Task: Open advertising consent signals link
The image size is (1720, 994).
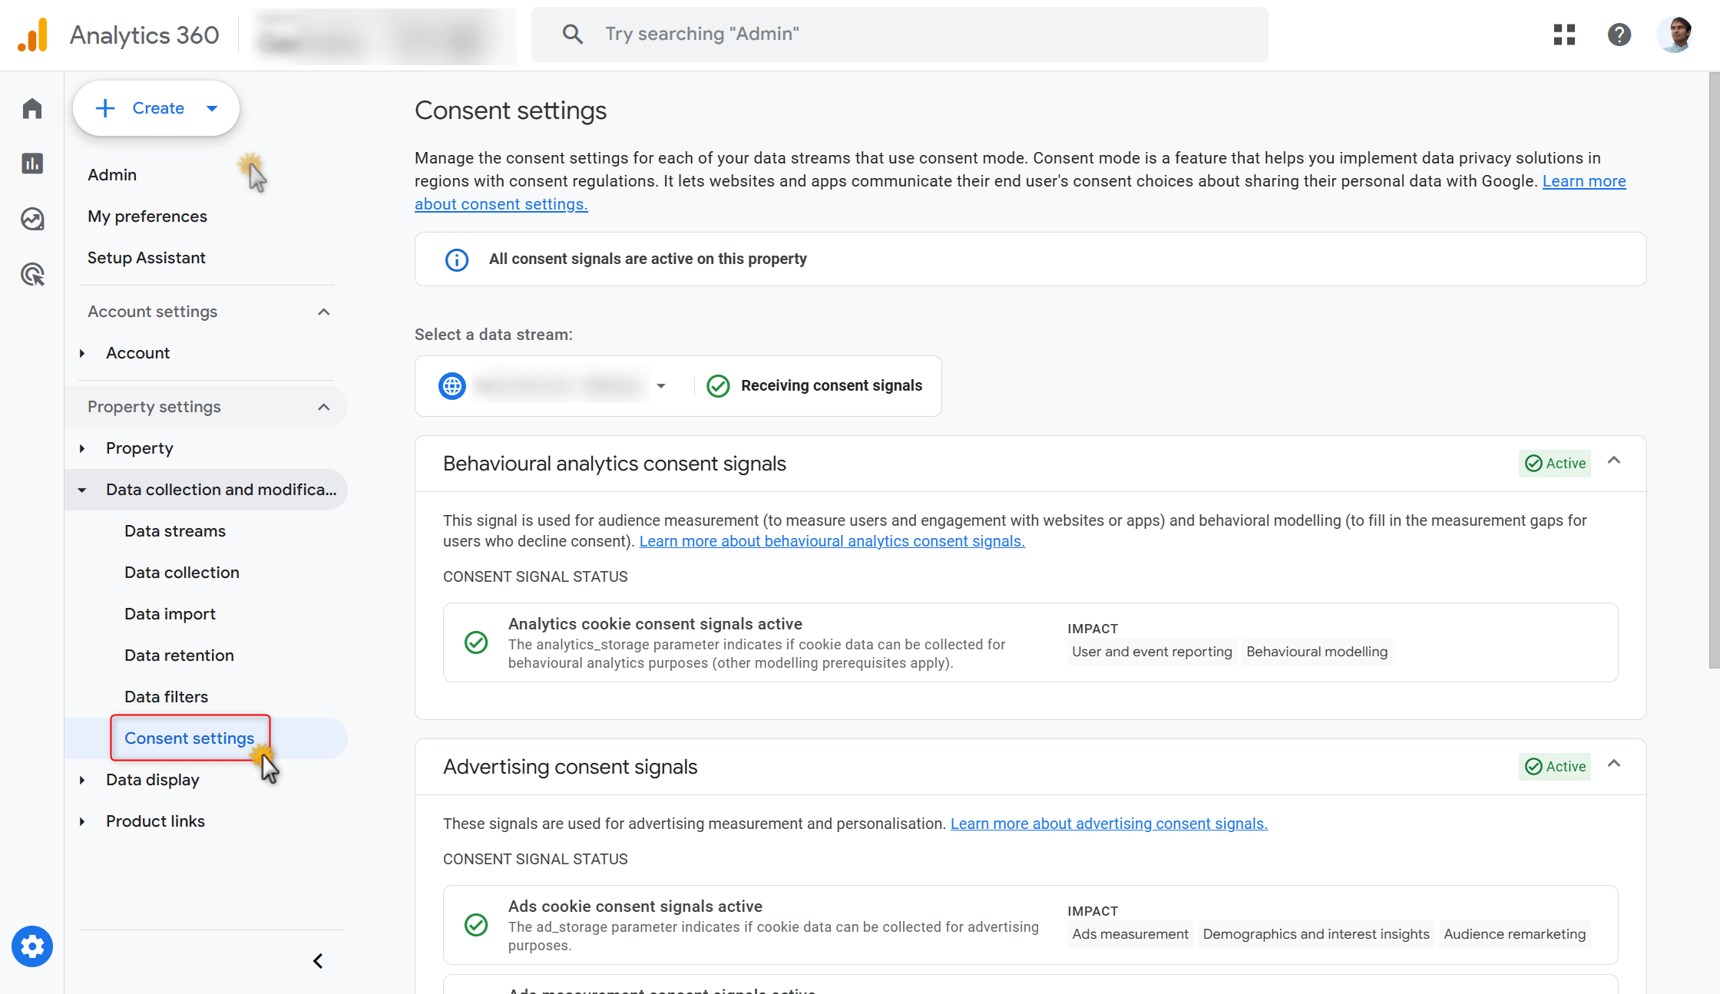Action: click(1109, 824)
